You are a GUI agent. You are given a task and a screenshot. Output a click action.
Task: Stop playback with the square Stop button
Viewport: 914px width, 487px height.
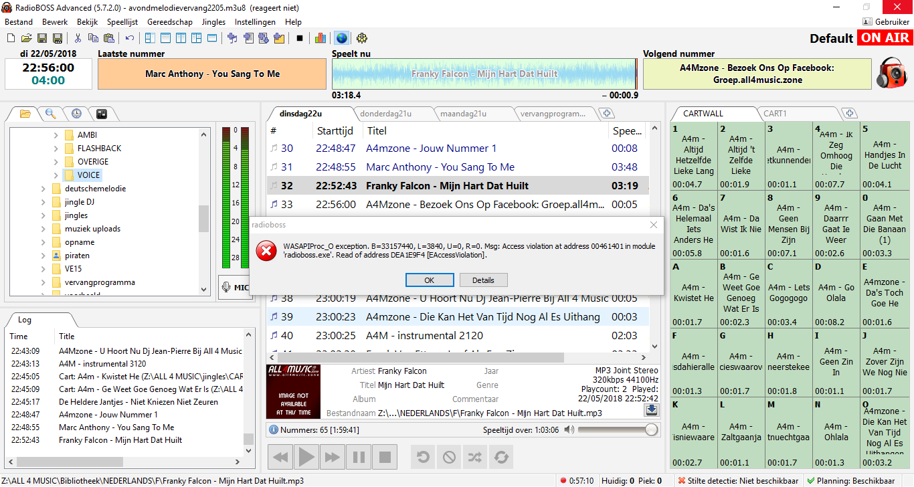click(x=385, y=458)
